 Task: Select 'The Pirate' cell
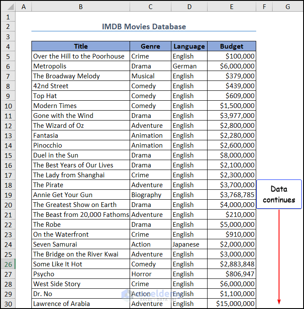point(81,185)
